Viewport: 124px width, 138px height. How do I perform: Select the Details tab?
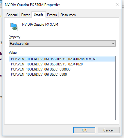[39, 15]
